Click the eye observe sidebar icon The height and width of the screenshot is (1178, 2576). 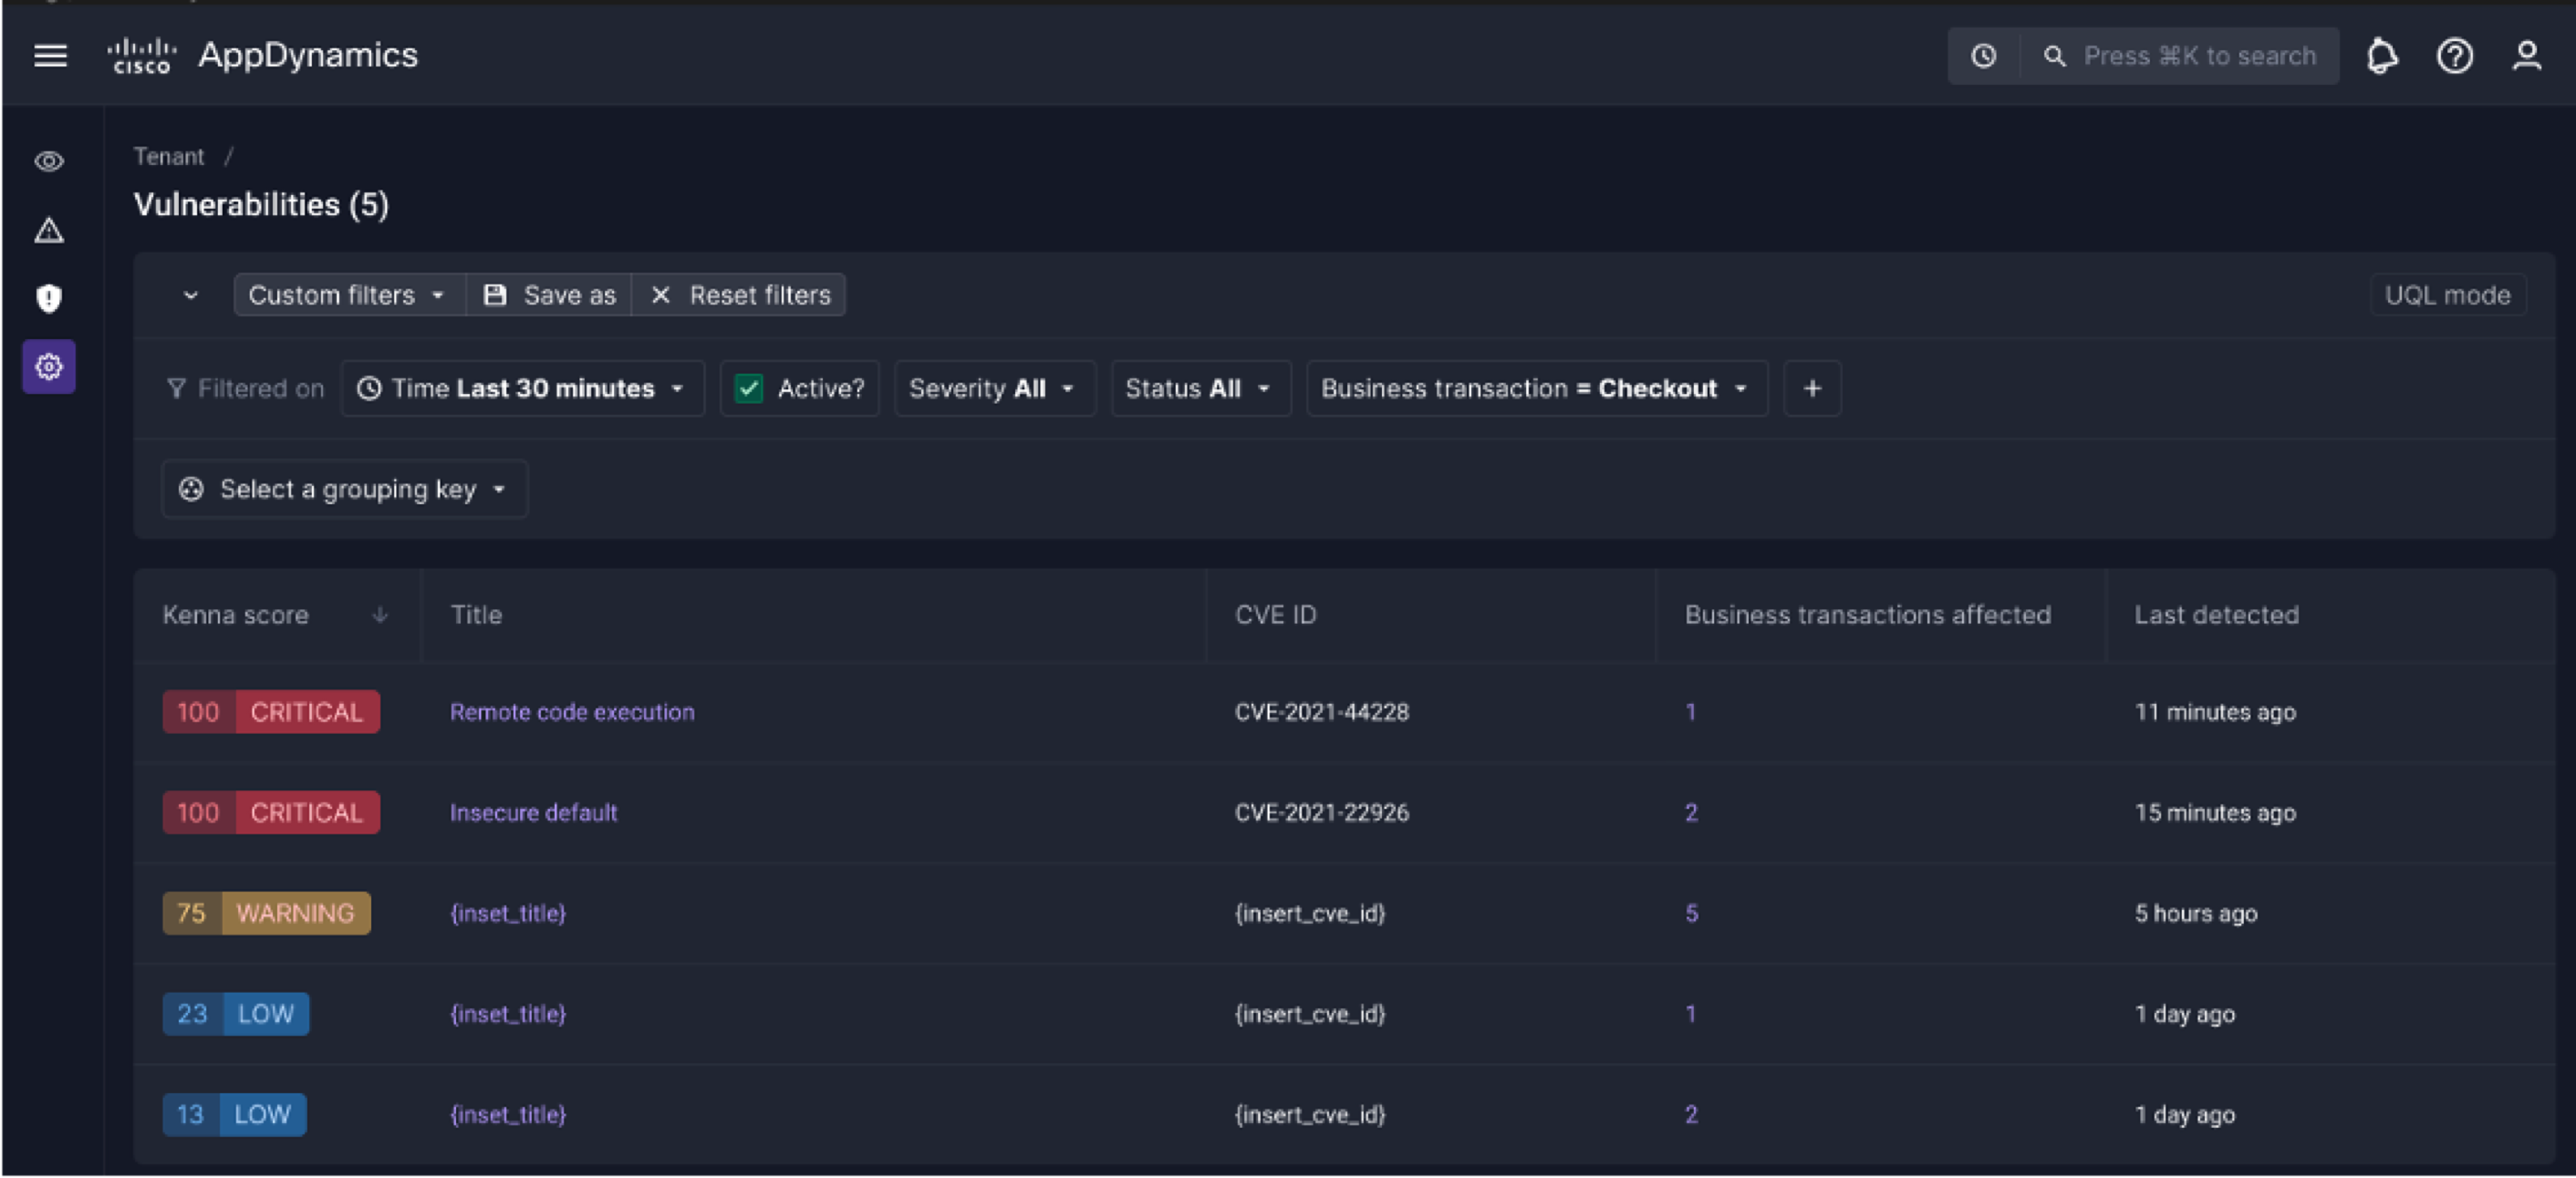(x=49, y=160)
